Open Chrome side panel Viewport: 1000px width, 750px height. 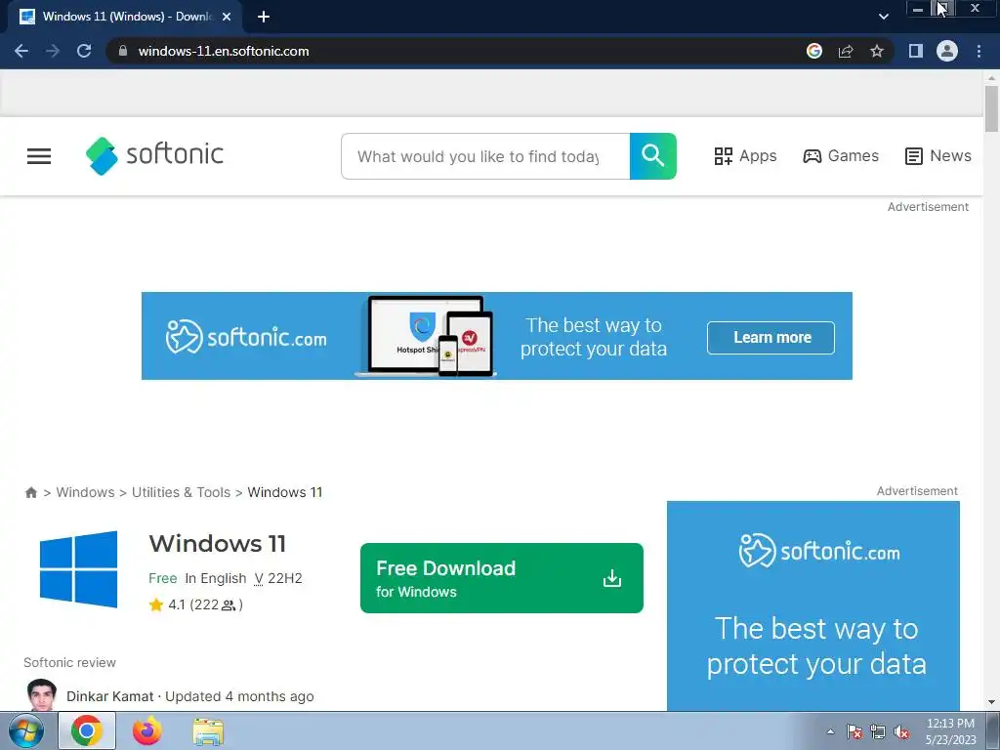point(916,51)
